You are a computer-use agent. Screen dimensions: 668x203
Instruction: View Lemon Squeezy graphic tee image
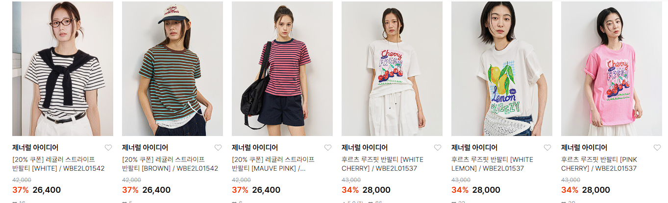[x=502, y=68]
